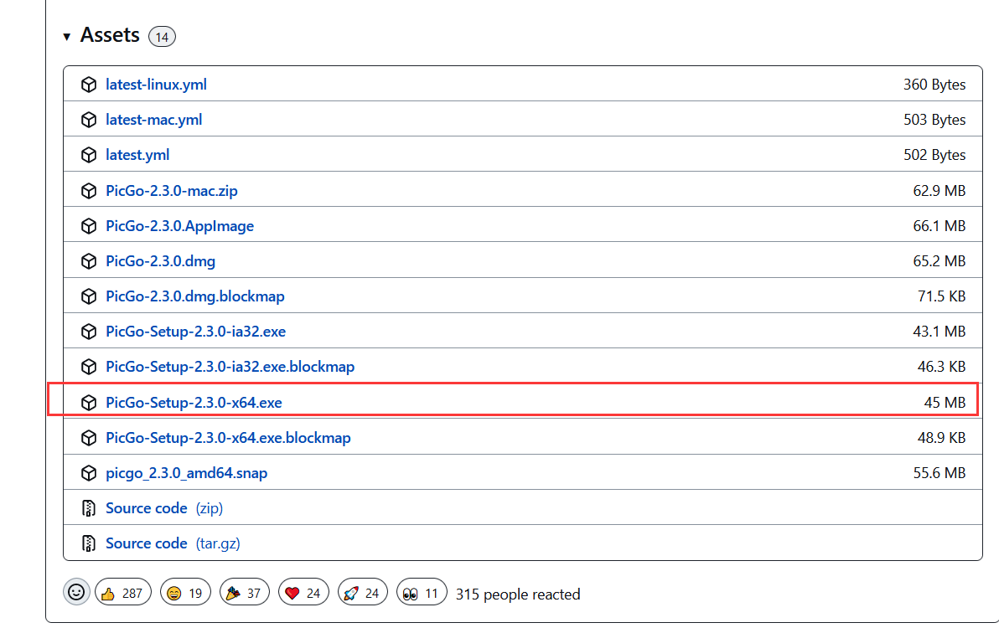Image resolution: width=999 pixels, height=633 pixels.
Task: Toggle the thumbs up reaction with 287
Action: [123, 592]
